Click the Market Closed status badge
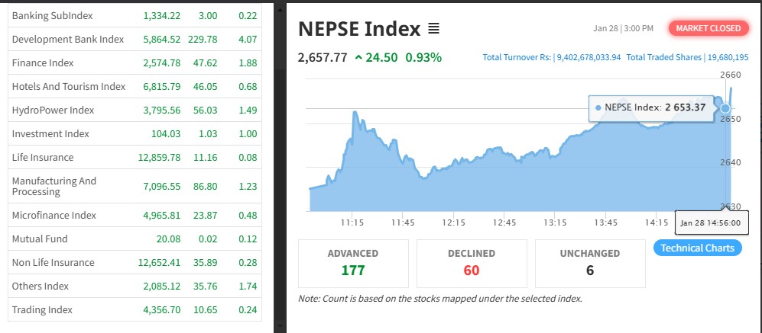 pos(707,28)
